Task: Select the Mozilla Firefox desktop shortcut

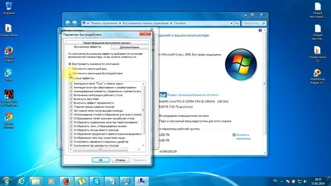Action: (x=9, y=54)
